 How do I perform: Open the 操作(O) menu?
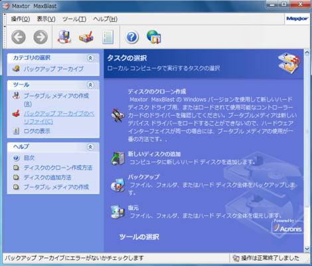coord(21,19)
